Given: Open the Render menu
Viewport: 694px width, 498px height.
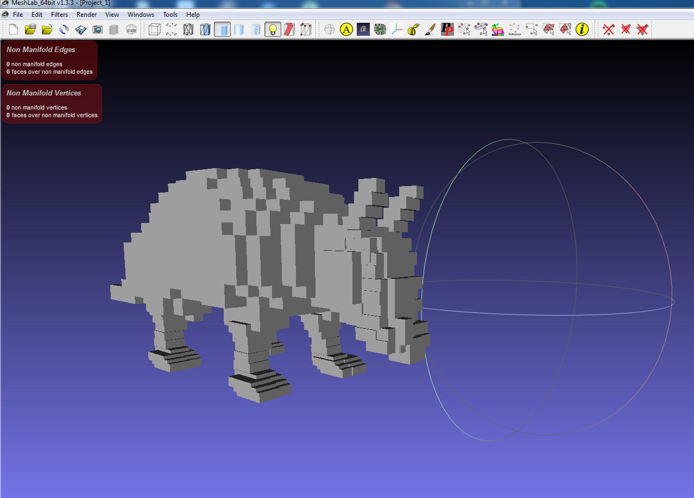Looking at the screenshot, I should tap(87, 15).
